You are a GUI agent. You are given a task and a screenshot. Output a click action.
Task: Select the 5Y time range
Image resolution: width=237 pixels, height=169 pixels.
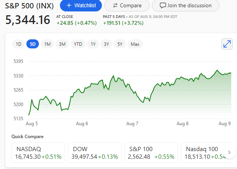pos(120,44)
